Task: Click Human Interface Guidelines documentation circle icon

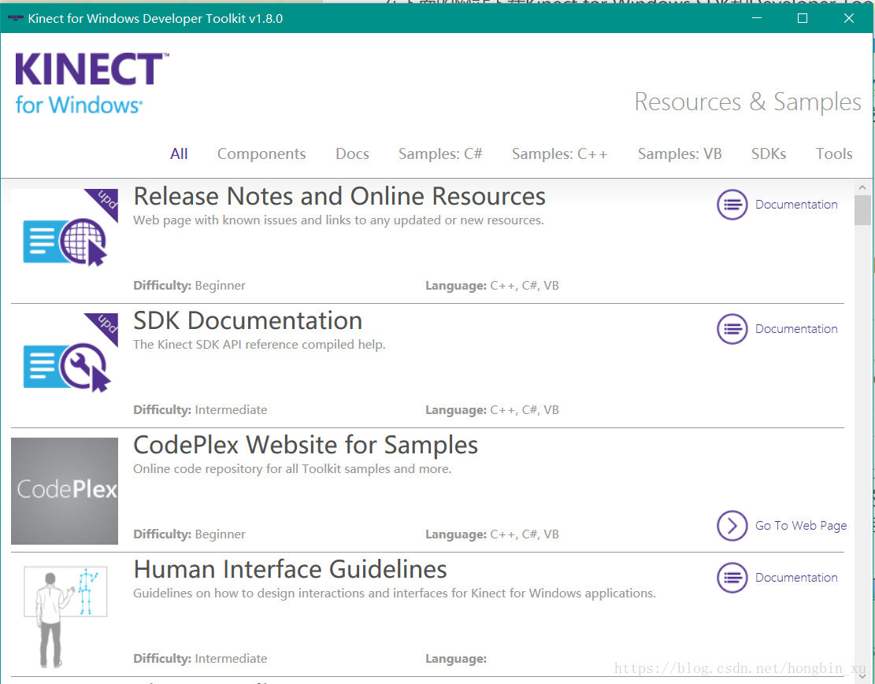Action: (732, 578)
